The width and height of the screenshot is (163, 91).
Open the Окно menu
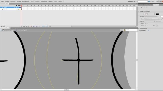[55, 2]
